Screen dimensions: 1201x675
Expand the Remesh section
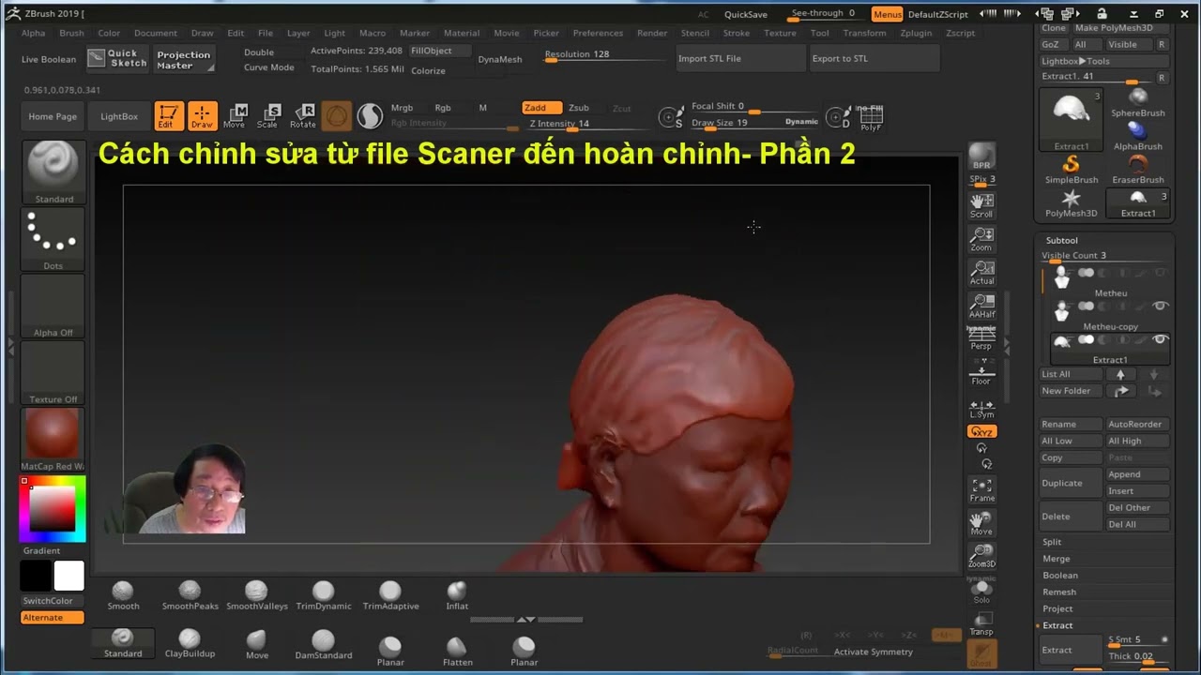pyautogui.click(x=1059, y=592)
